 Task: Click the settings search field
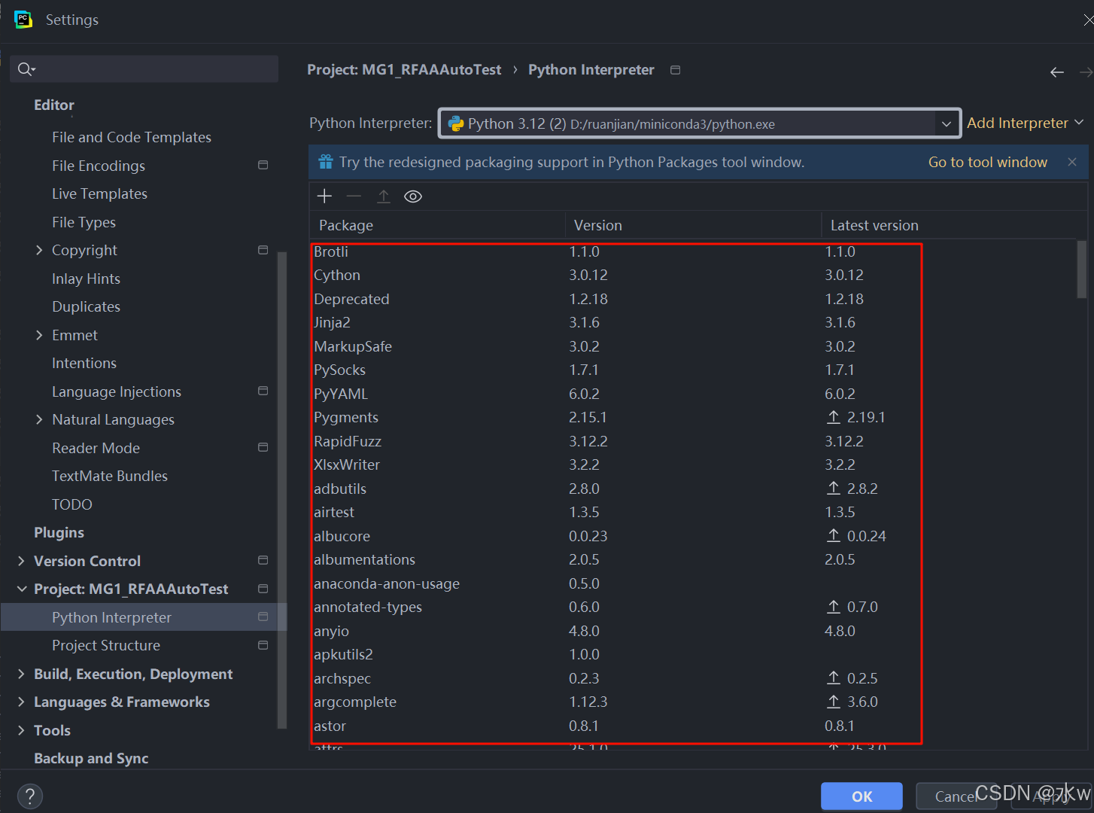(144, 69)
